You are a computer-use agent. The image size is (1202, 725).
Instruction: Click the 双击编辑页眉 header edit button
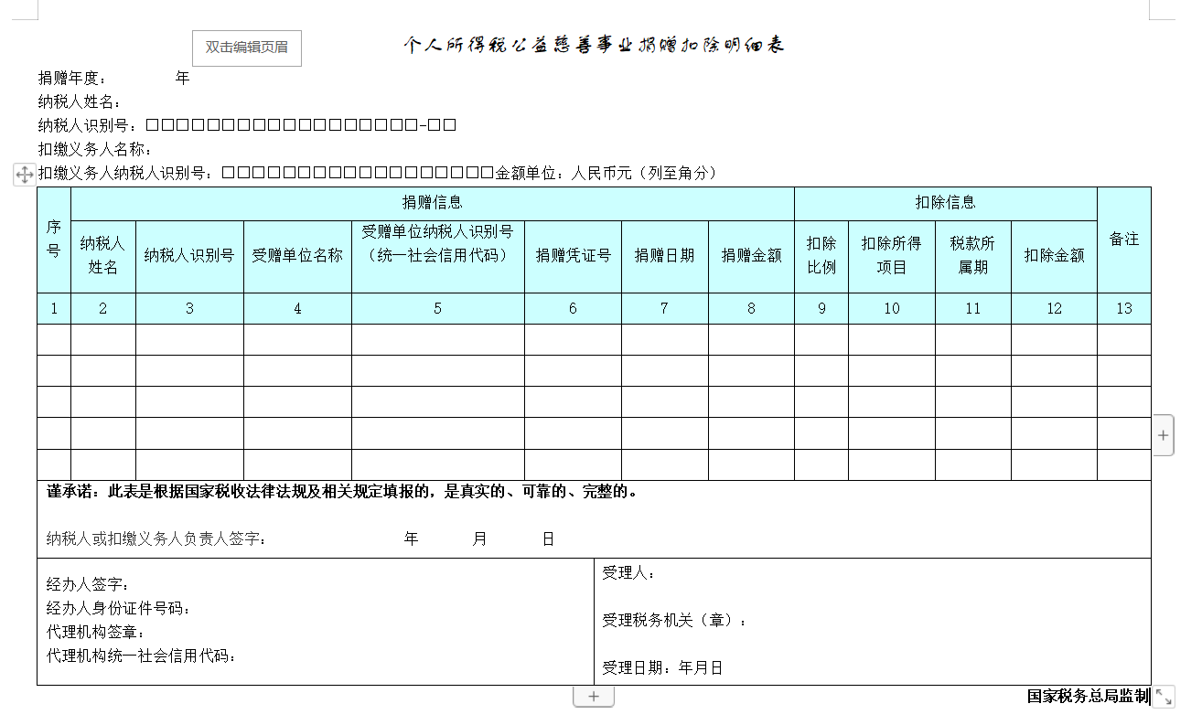(x=246, y=48)
